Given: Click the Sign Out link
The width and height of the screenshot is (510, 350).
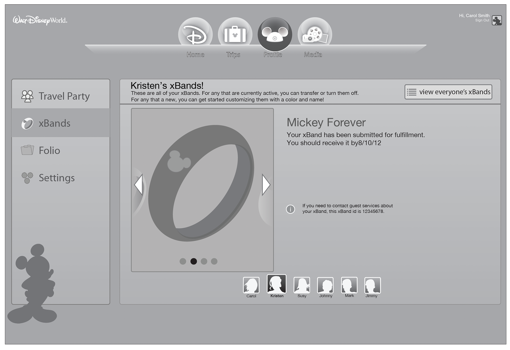Looking at the screenshot, I should coord(482,20).
